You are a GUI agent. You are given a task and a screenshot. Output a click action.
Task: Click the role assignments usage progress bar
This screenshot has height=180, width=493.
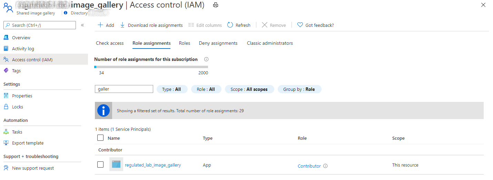[x=151, y=67]
